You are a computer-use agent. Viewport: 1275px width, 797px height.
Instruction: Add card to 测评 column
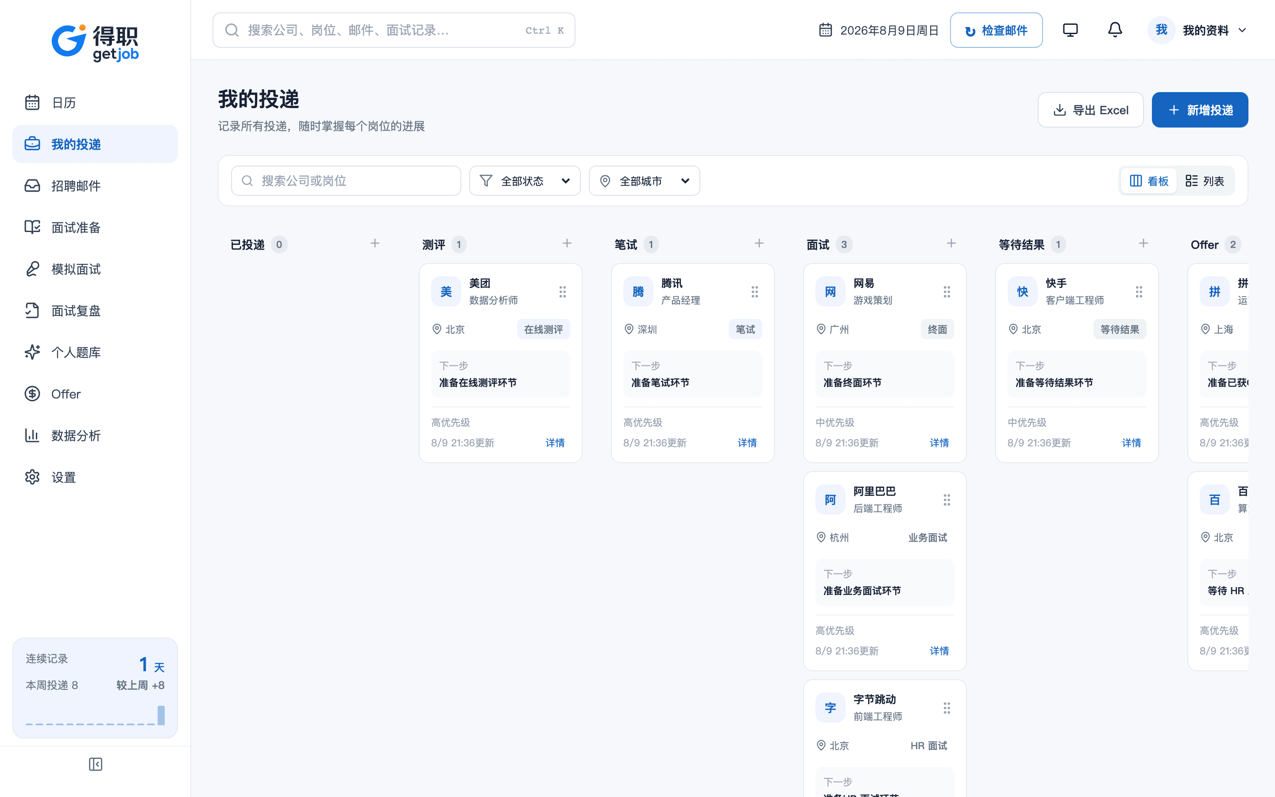click(x=567, y=244)
